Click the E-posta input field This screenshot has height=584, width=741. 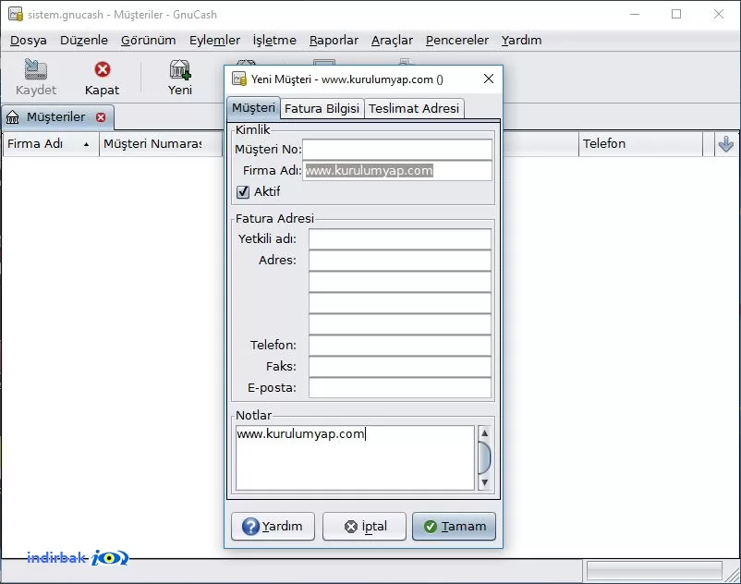pos(400,388)
